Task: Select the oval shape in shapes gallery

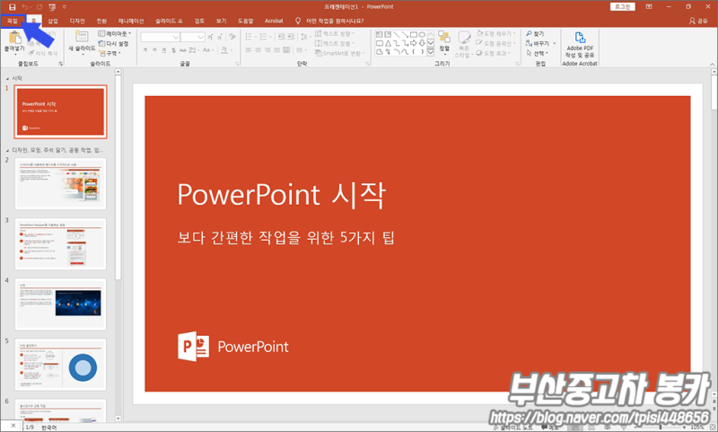Action: (x=422, y=34)
